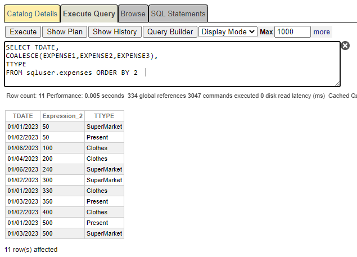This screenshot has width=357, height=257.
Task: Click the TDATE column header
Action: (x=22, y=116)
